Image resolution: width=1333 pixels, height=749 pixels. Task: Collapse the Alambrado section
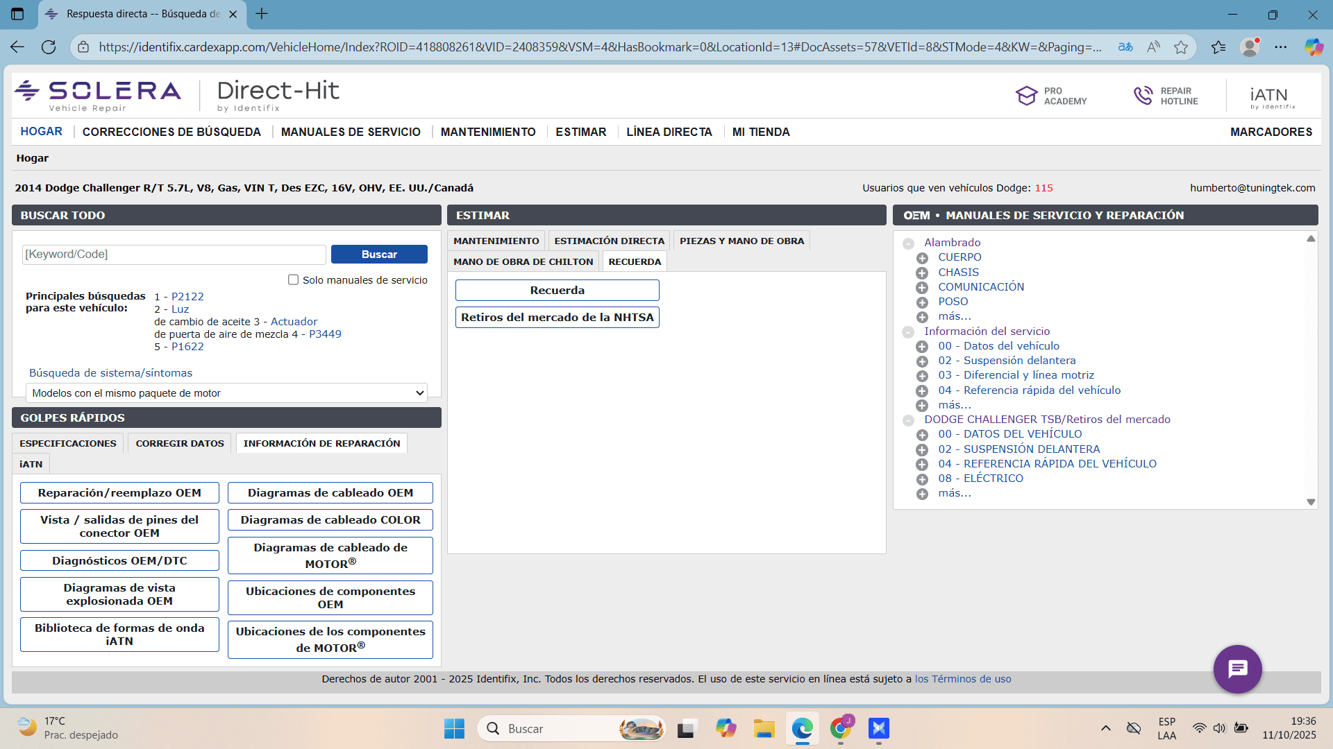pyautogui.click(x=909, y=244)
